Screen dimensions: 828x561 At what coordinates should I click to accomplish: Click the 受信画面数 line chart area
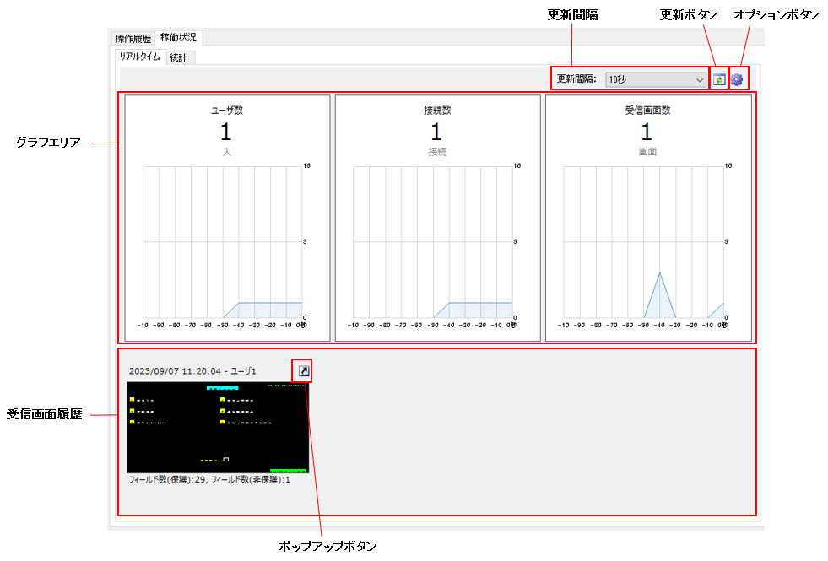[643, 242]
